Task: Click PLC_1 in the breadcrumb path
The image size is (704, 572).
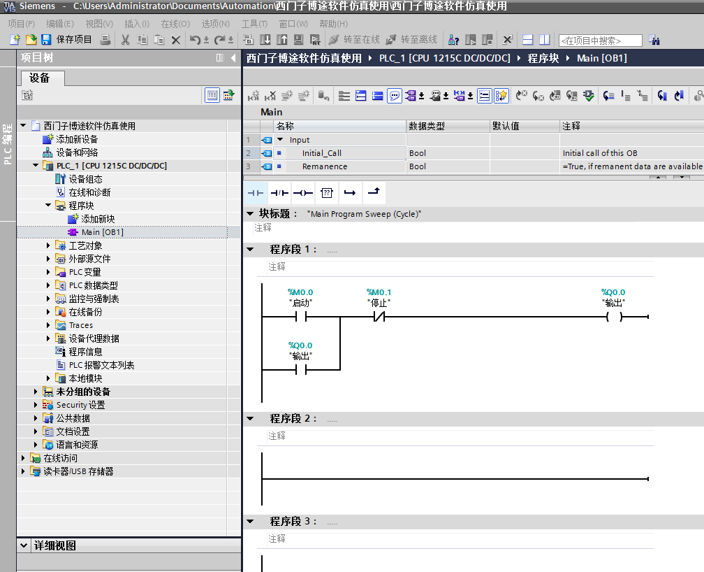Action: (x=444, y=58)
